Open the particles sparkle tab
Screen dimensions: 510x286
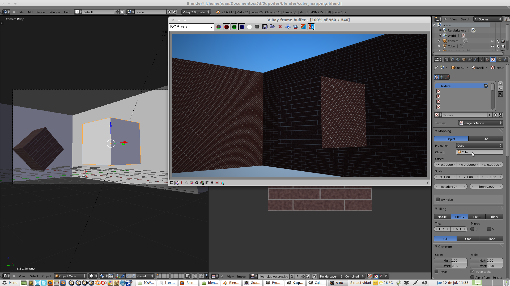click(499, 59)
